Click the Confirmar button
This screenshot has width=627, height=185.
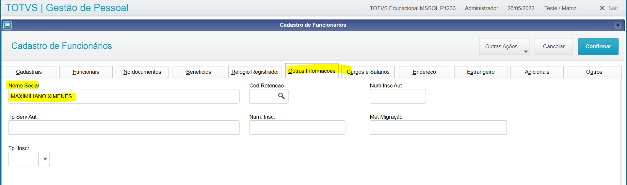tap(598, 47)
